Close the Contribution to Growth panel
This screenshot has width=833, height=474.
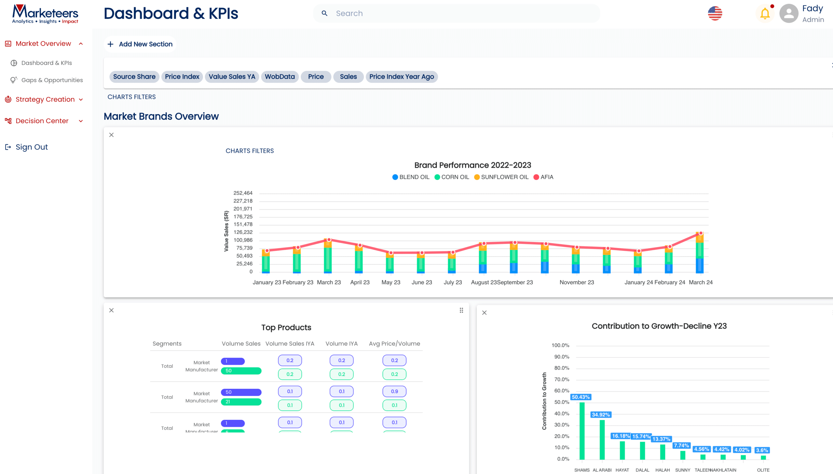(x=485, y=313)
